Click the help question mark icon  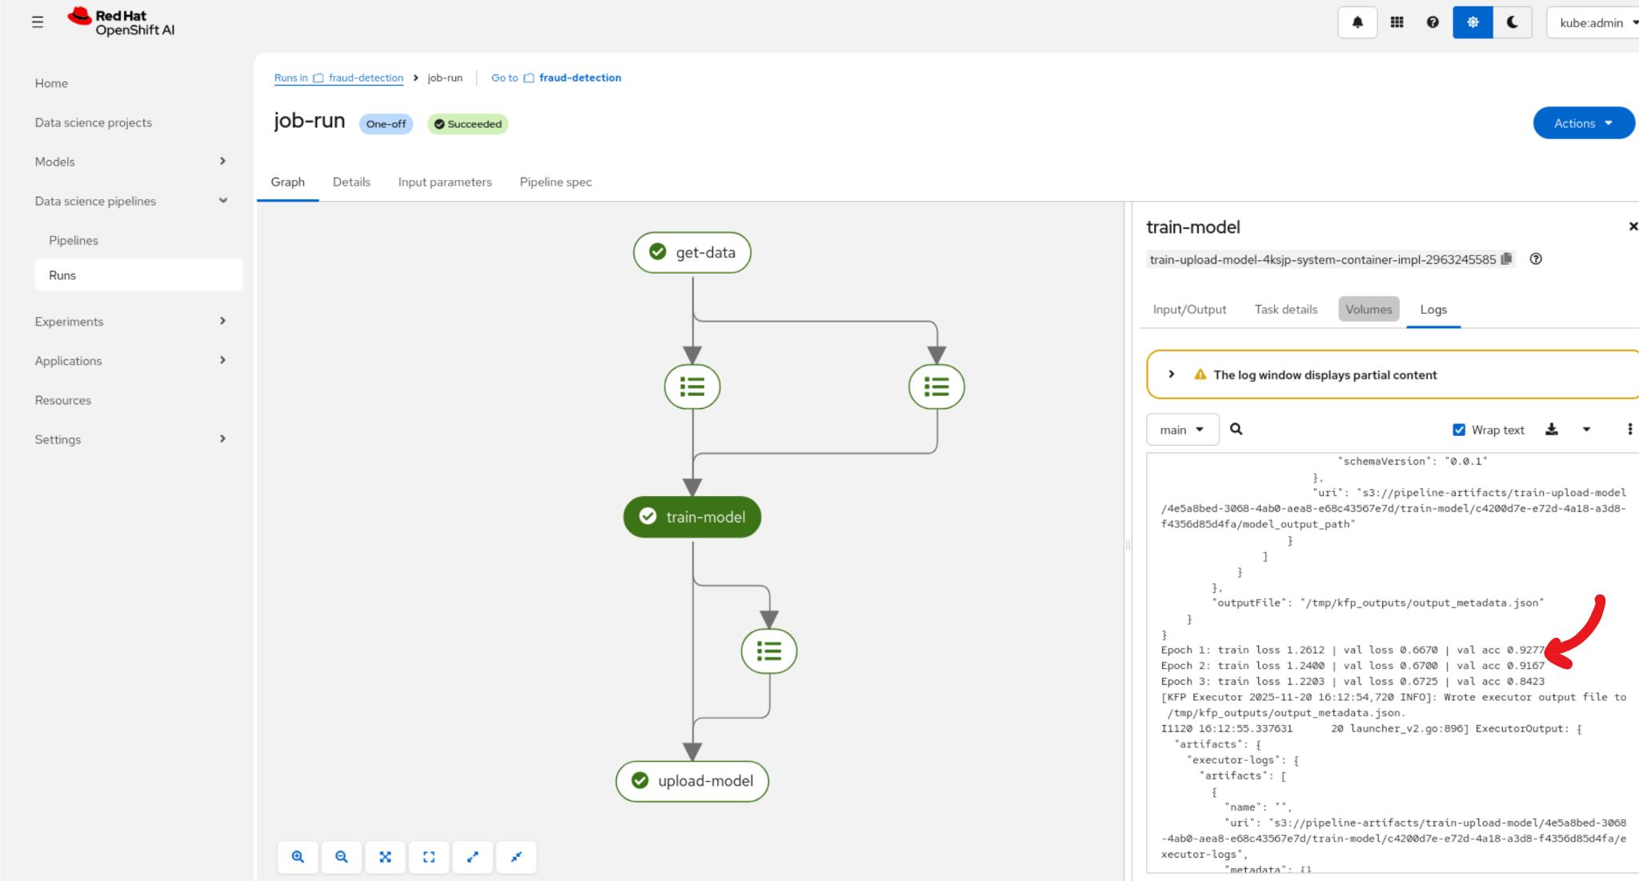click(1433, 22)
